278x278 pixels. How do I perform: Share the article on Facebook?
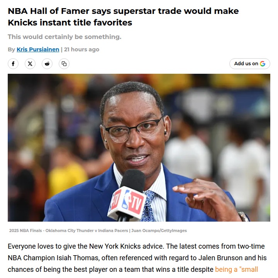point(13,64)
